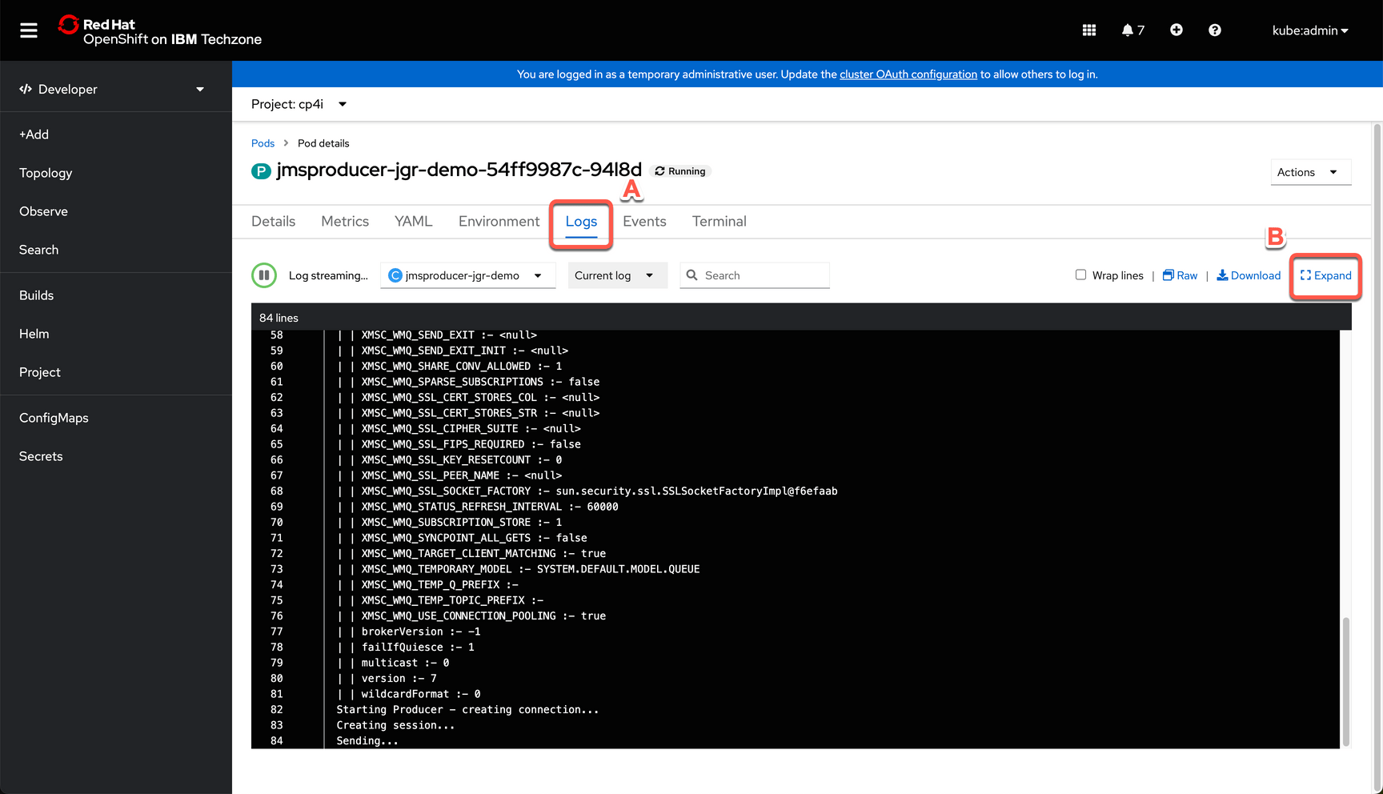Open the navigation hamburger menu
Screen dimensions: 1383x794
click(x=28, y=30)
